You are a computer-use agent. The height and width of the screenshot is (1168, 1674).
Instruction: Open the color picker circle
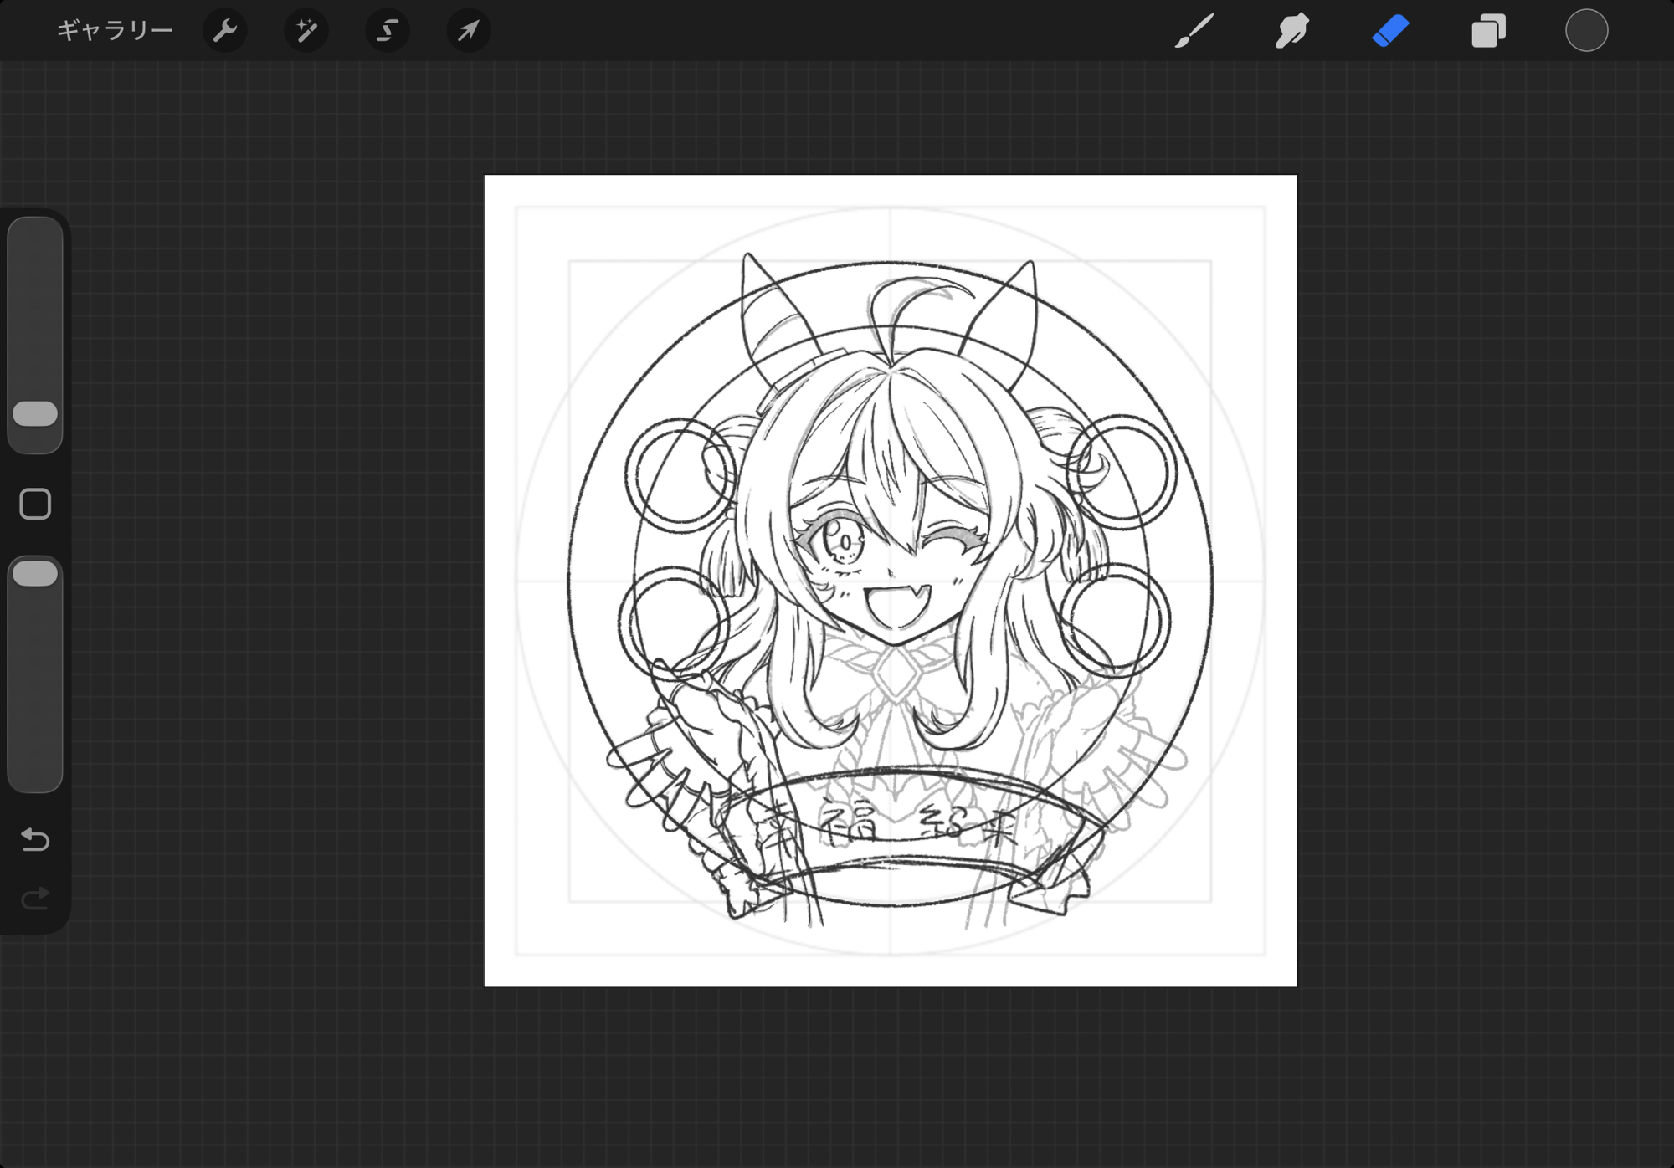click(x=1586, y=31)
